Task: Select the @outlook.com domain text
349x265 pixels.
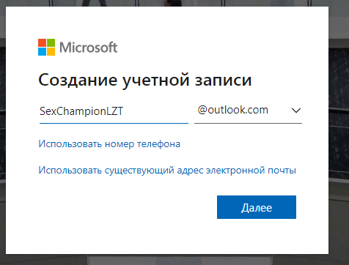Action: (x=232, y=110)
